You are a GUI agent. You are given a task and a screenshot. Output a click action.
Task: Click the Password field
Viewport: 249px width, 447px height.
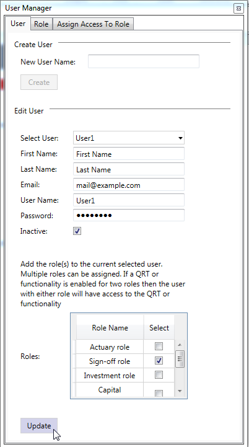point(129,215)
